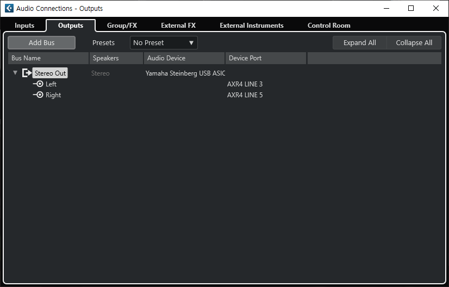
Task: Minimize the Audio Connections window
Action: (386, 8)
